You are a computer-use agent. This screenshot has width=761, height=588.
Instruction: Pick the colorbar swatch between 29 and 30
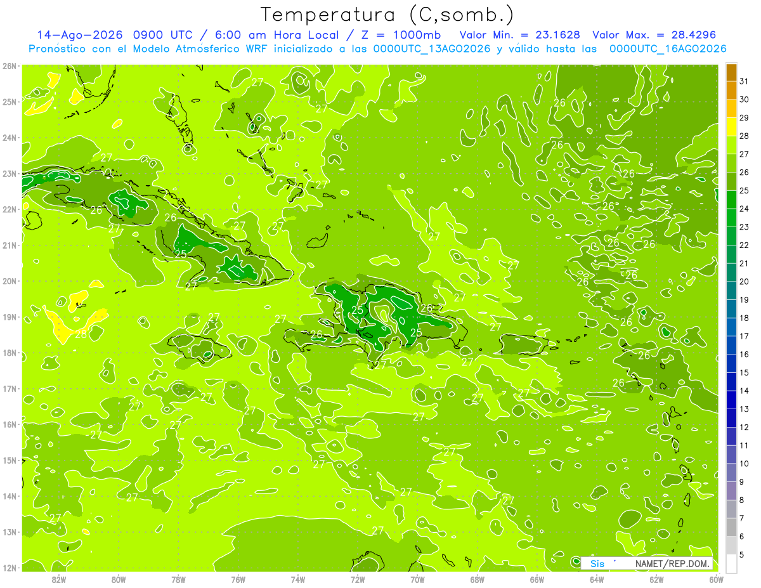tap(731, 109)
